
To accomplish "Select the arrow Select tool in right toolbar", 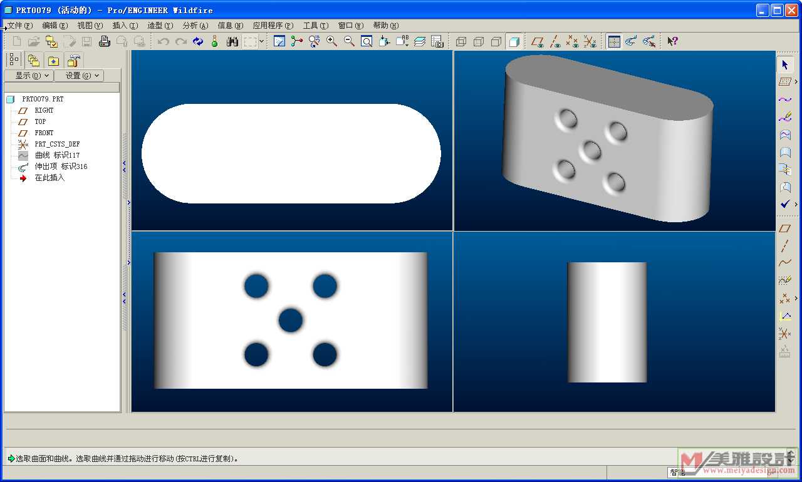I will click(x=785, y=64).
